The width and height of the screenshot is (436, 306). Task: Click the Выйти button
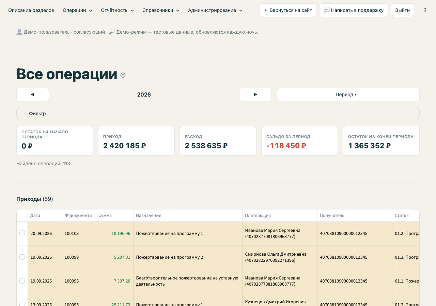402,10
